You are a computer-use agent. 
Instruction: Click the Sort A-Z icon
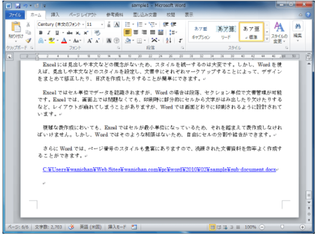click(x=168, y=40)
